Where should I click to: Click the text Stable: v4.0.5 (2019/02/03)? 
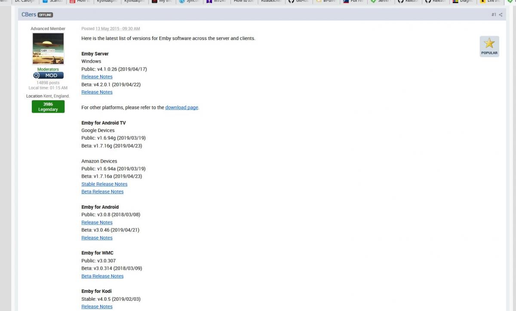(x=111, y=299)
